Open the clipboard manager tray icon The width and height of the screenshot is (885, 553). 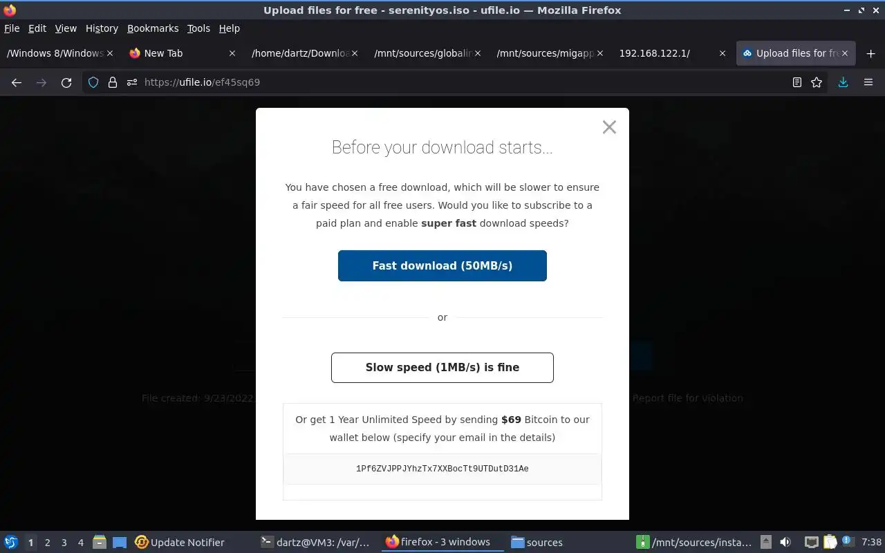(830, 543)
